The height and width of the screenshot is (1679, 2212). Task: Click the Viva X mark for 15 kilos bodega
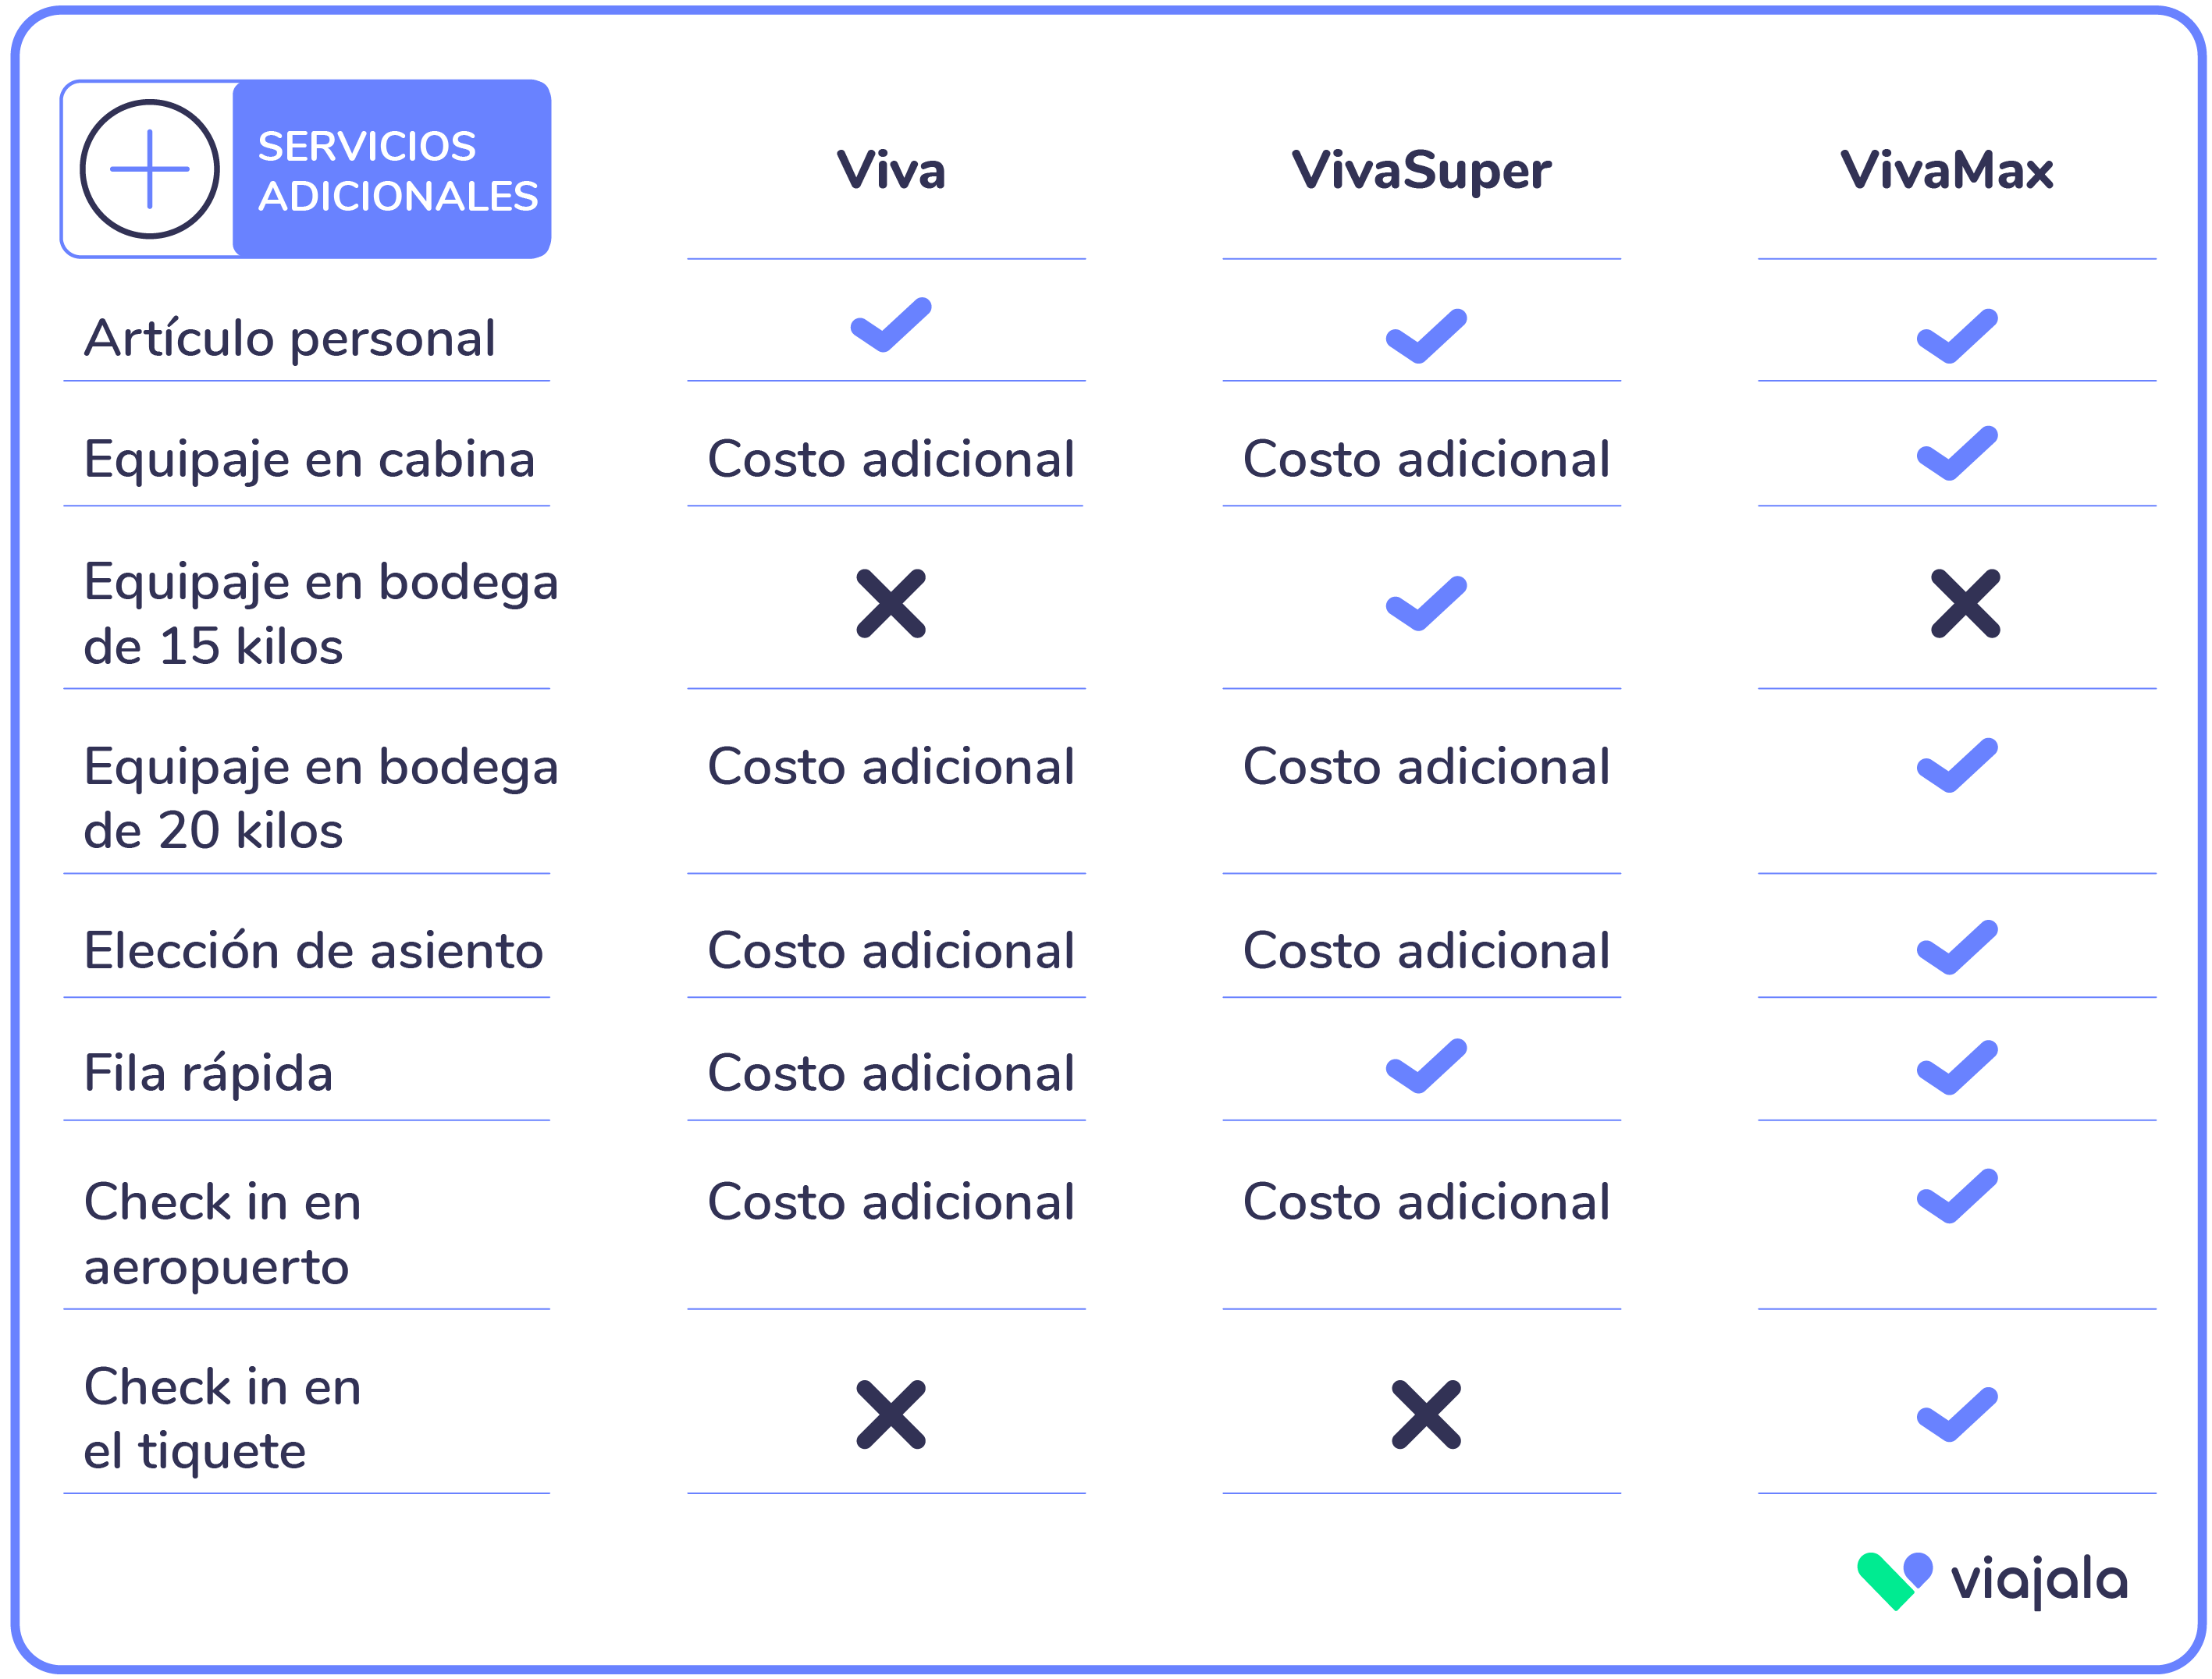point(891,604)
